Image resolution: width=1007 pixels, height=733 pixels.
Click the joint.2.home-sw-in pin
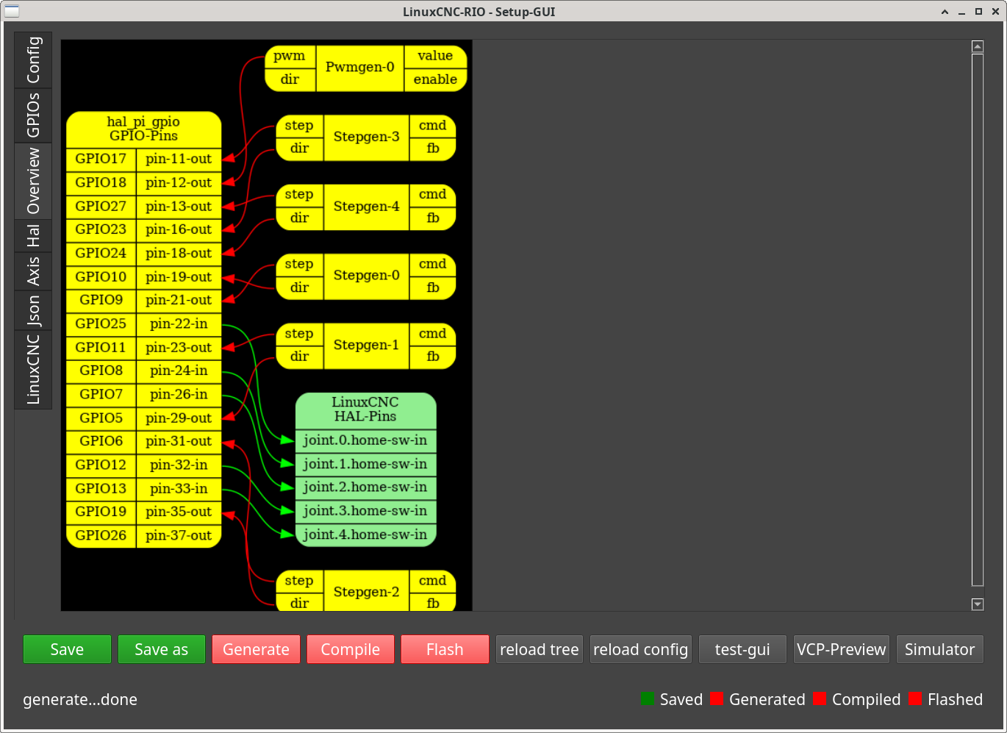[x=365, y=487]
